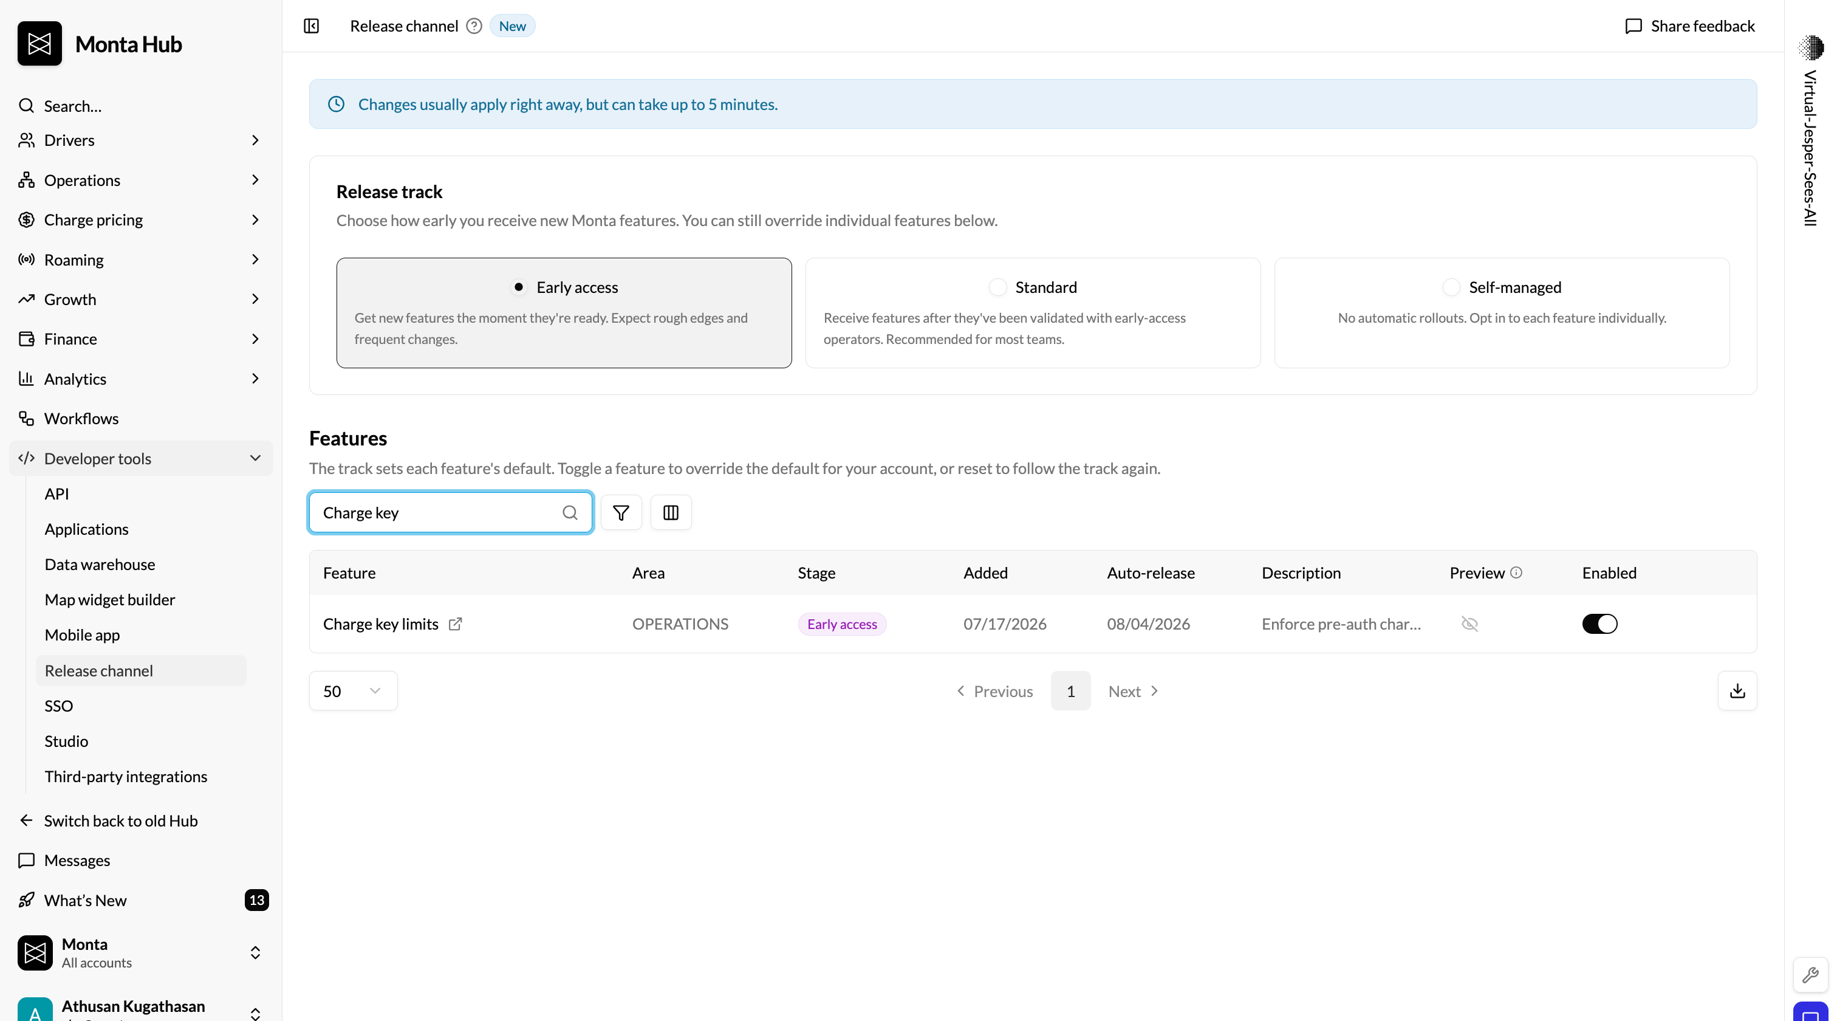Open the 50 rows per page dropdown
Screen dimensions: 1837x1021
353,690
